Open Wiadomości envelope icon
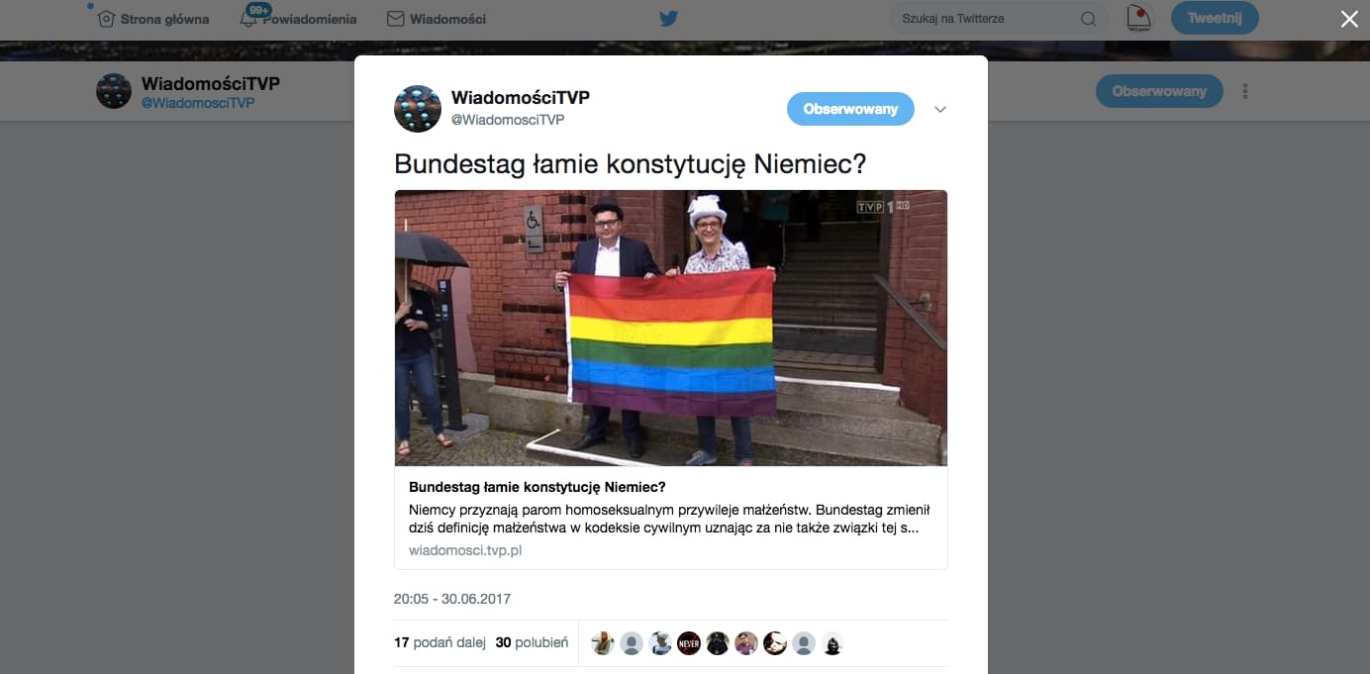 (395, 19)
